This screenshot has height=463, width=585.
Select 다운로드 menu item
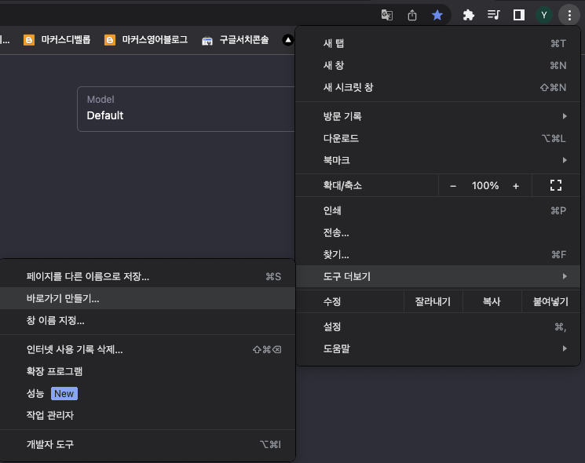click(438, 138)
